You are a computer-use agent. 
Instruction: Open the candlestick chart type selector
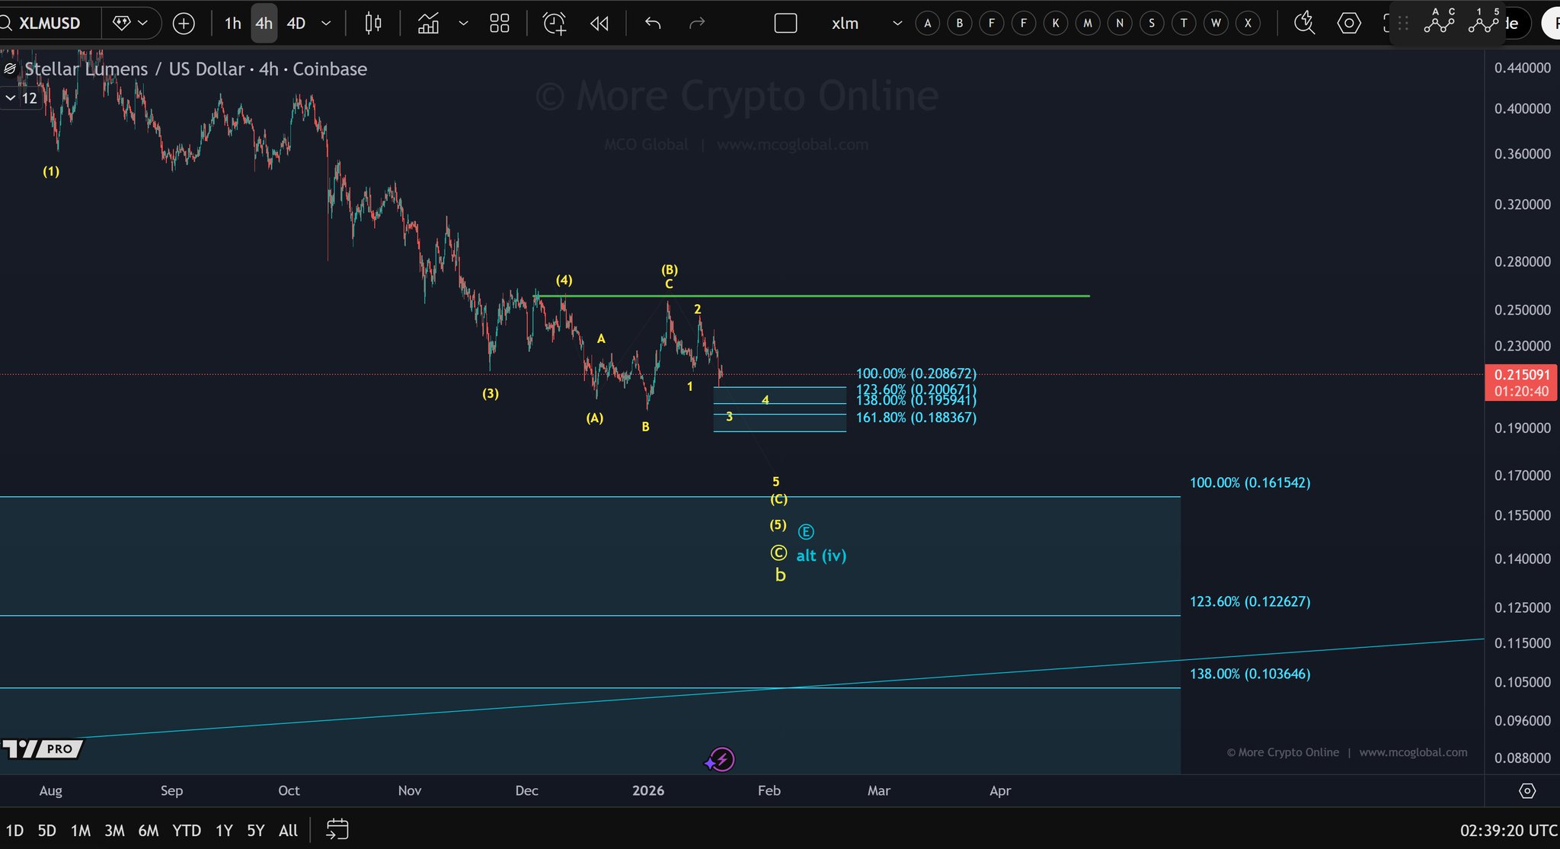[x=372, y=24]
